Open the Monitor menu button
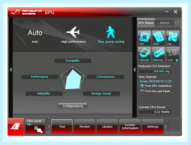The width and height of the screenshot is (191, 145). pos(85,127)
